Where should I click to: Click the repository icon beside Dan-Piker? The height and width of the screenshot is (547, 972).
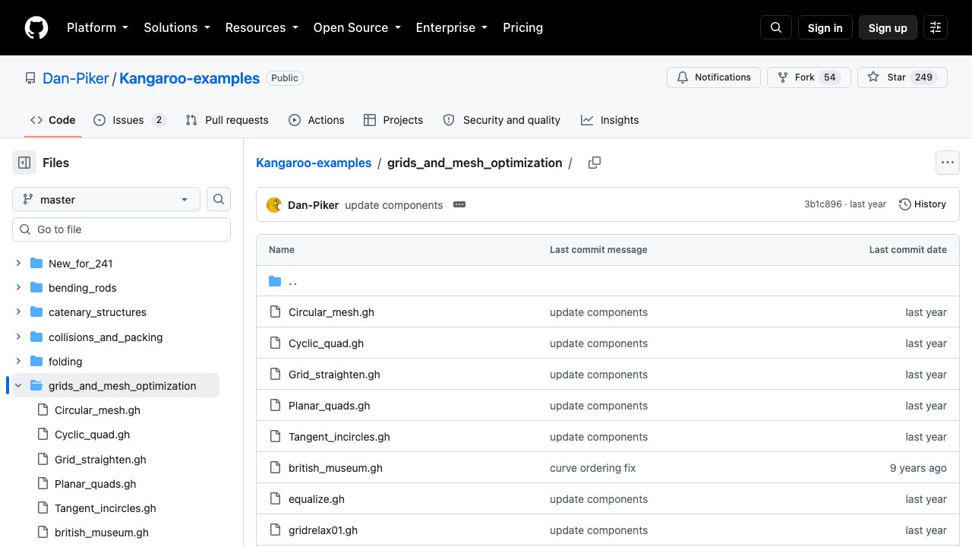30,78
